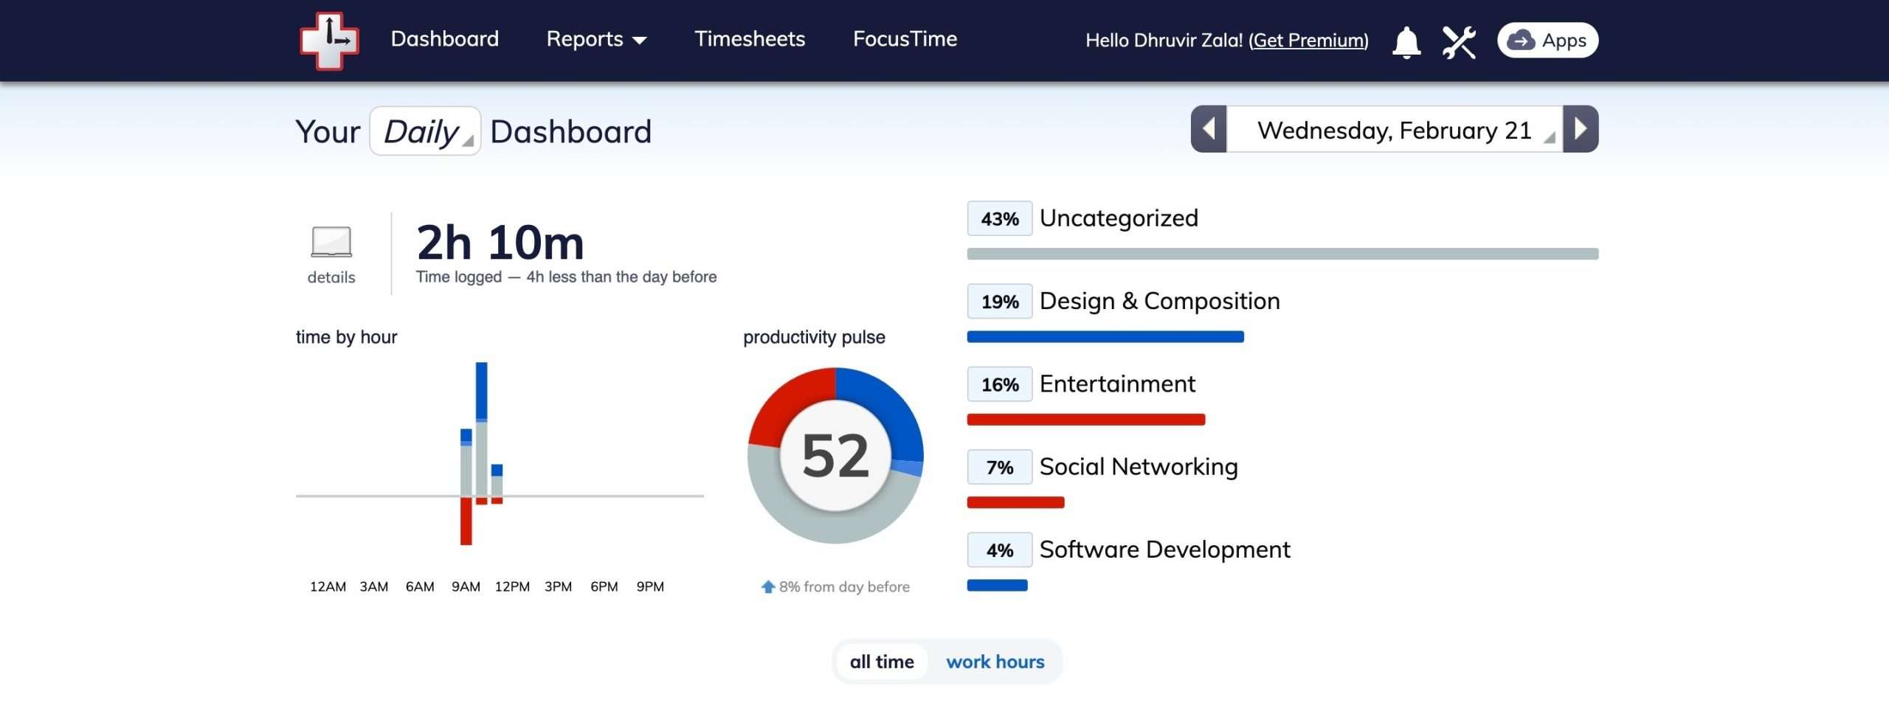Click the details link under laptop
Screen dimensions: 1889x728
(331, 277)
